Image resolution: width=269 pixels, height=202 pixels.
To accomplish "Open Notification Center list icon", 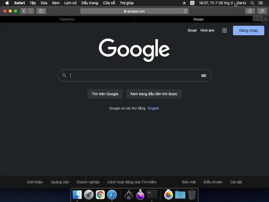I will pos(261,3).
